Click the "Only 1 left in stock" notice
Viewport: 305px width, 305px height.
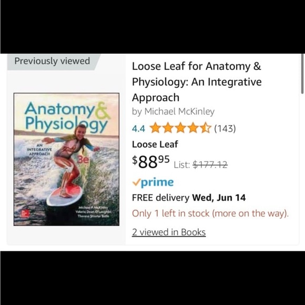pyautogui.click(x=210, y=213)
